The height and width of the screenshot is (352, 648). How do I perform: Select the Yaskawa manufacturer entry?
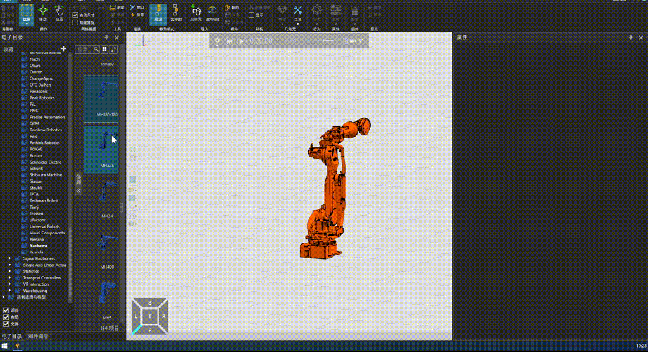point(38,246)
